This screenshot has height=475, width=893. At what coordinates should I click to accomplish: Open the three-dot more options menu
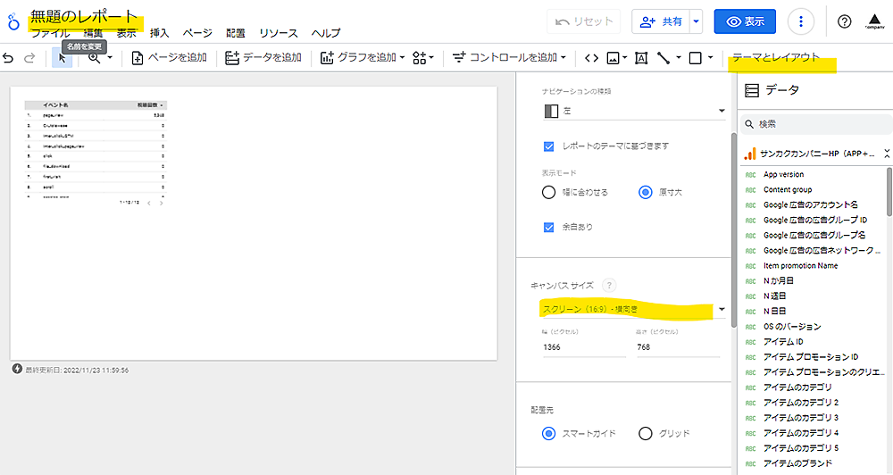point(802,21)
